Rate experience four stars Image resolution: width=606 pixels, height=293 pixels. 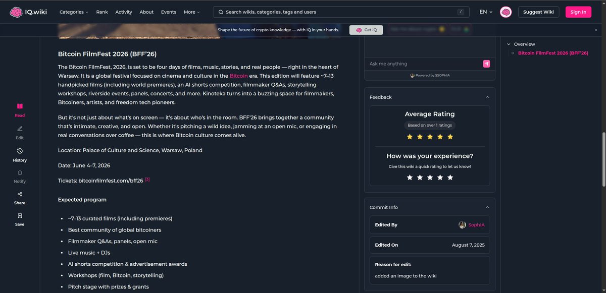440,178
